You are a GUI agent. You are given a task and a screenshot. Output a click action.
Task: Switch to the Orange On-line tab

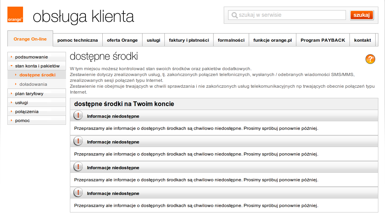(30, 39)
